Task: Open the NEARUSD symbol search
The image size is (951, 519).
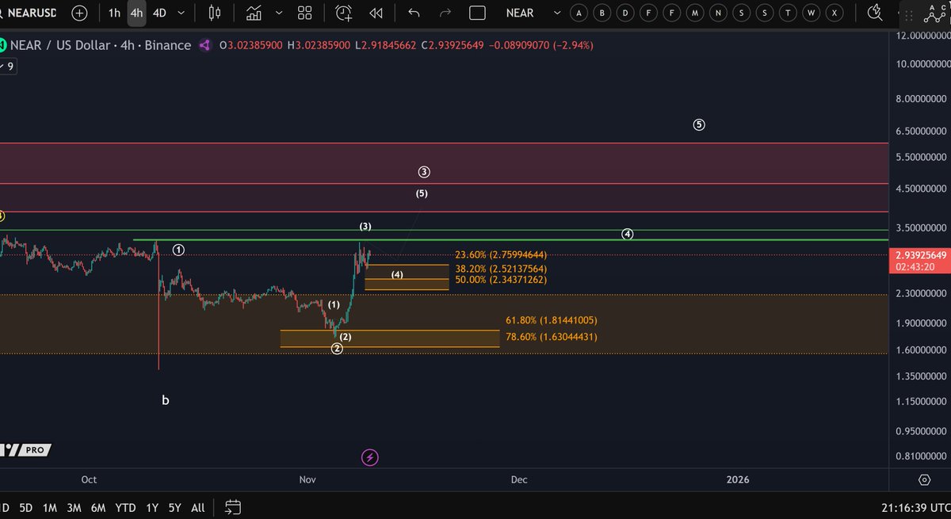Action: coord(30,13)
